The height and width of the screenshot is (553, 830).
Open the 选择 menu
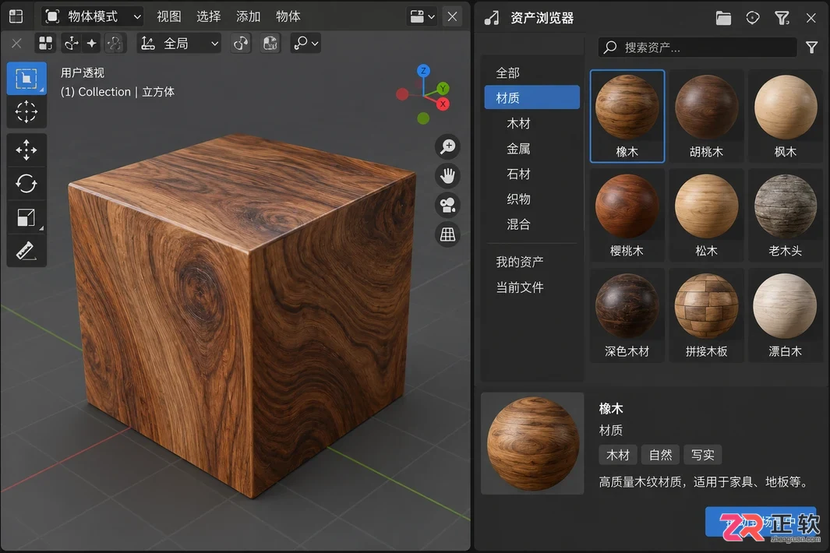point(209,17)
